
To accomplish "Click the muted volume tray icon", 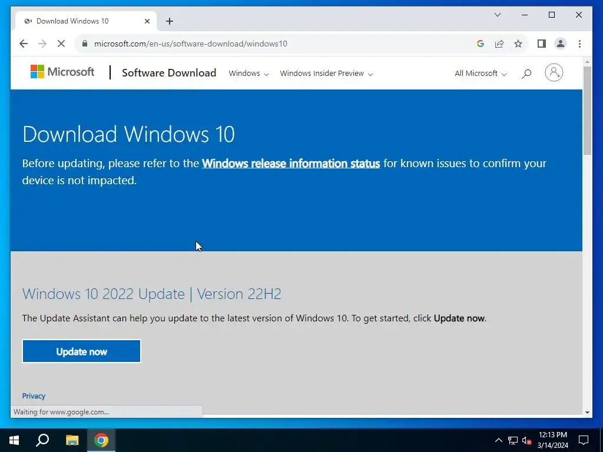I will [526, 440].
